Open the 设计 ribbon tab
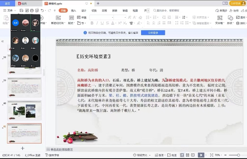The width and height of the screenshot is (247, 159). point(84,11)
